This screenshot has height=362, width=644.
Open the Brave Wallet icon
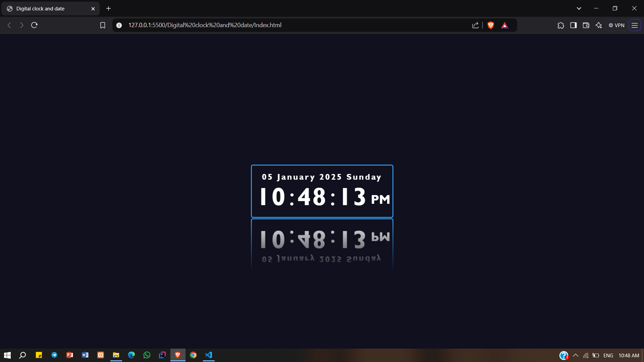(586, 25)
